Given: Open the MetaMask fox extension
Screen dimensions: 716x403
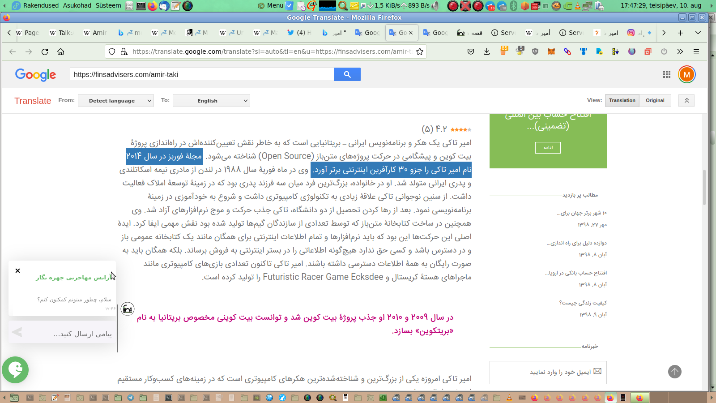Looking at the screenshot, I should [x=551, y=51].
